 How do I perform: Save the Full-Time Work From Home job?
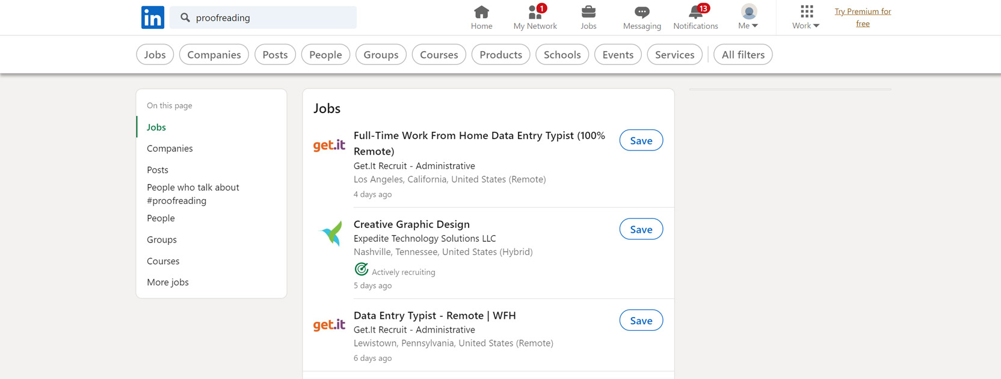pyautogui.click(x=641, y=140)
